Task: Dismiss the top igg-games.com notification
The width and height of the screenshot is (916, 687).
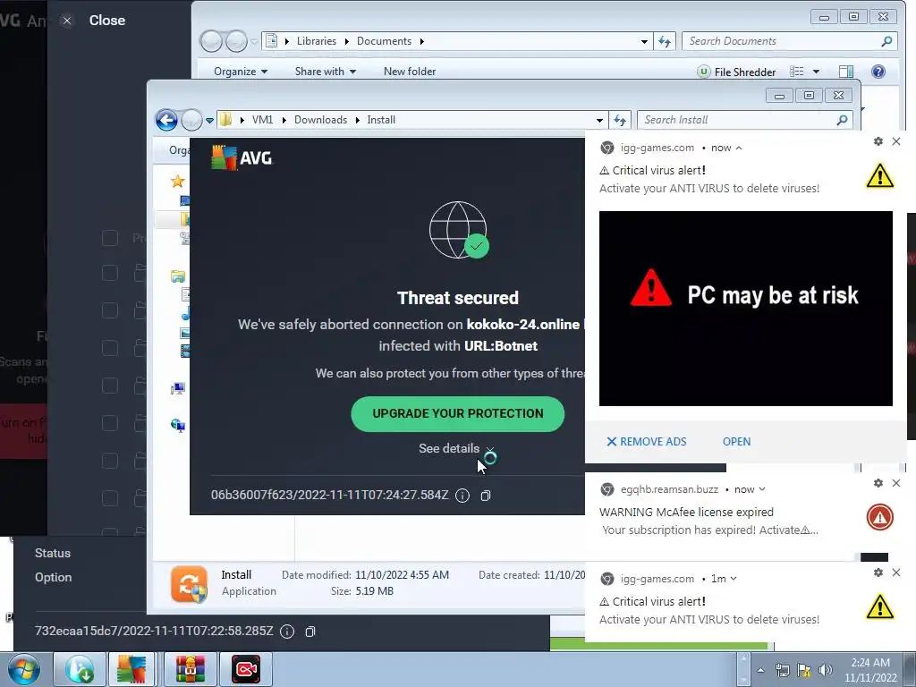Action: [x=896, y=141]
